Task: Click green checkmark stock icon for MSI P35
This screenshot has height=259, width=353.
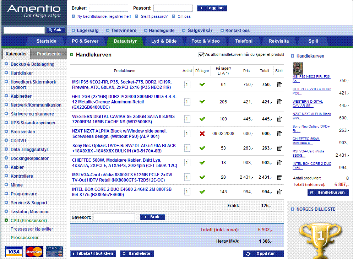Action: point(202,85)
